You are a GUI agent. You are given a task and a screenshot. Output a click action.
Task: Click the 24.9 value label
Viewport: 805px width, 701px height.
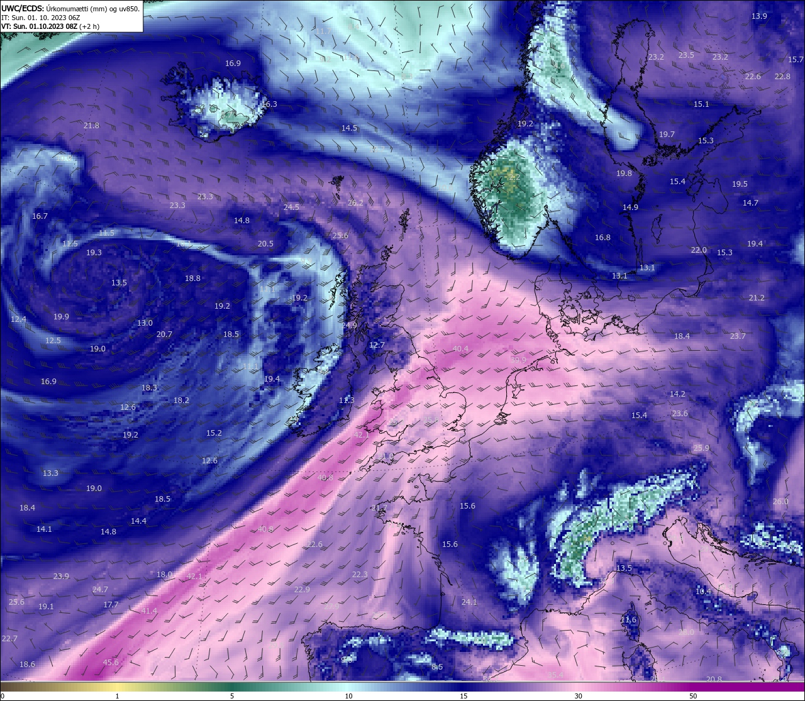350,326
